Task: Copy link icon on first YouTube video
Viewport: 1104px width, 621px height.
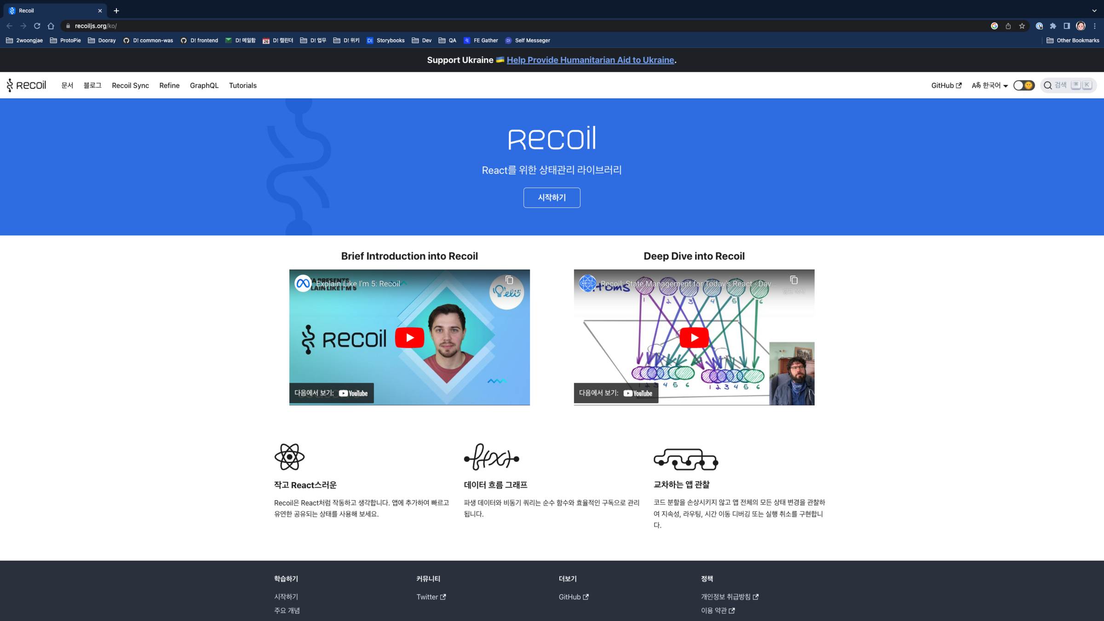Action: (509, 280)
